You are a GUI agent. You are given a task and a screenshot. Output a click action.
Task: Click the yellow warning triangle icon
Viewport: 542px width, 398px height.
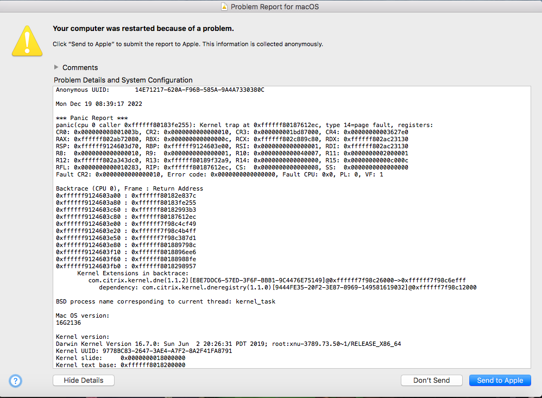[27, 40]
